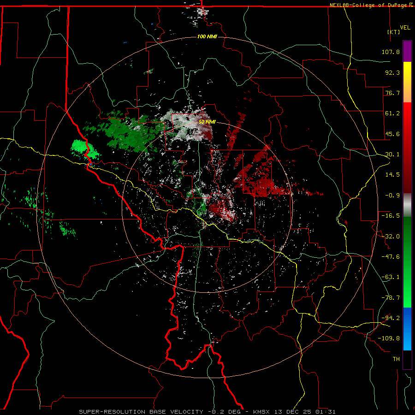Click the Super-Resolution Base Velocity caption text
The image size is (415, 415).
pos(141,412)
